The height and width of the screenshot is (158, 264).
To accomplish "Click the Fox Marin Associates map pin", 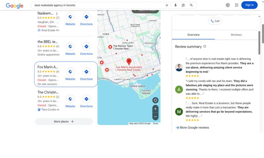I will click(x=129, y=62).
